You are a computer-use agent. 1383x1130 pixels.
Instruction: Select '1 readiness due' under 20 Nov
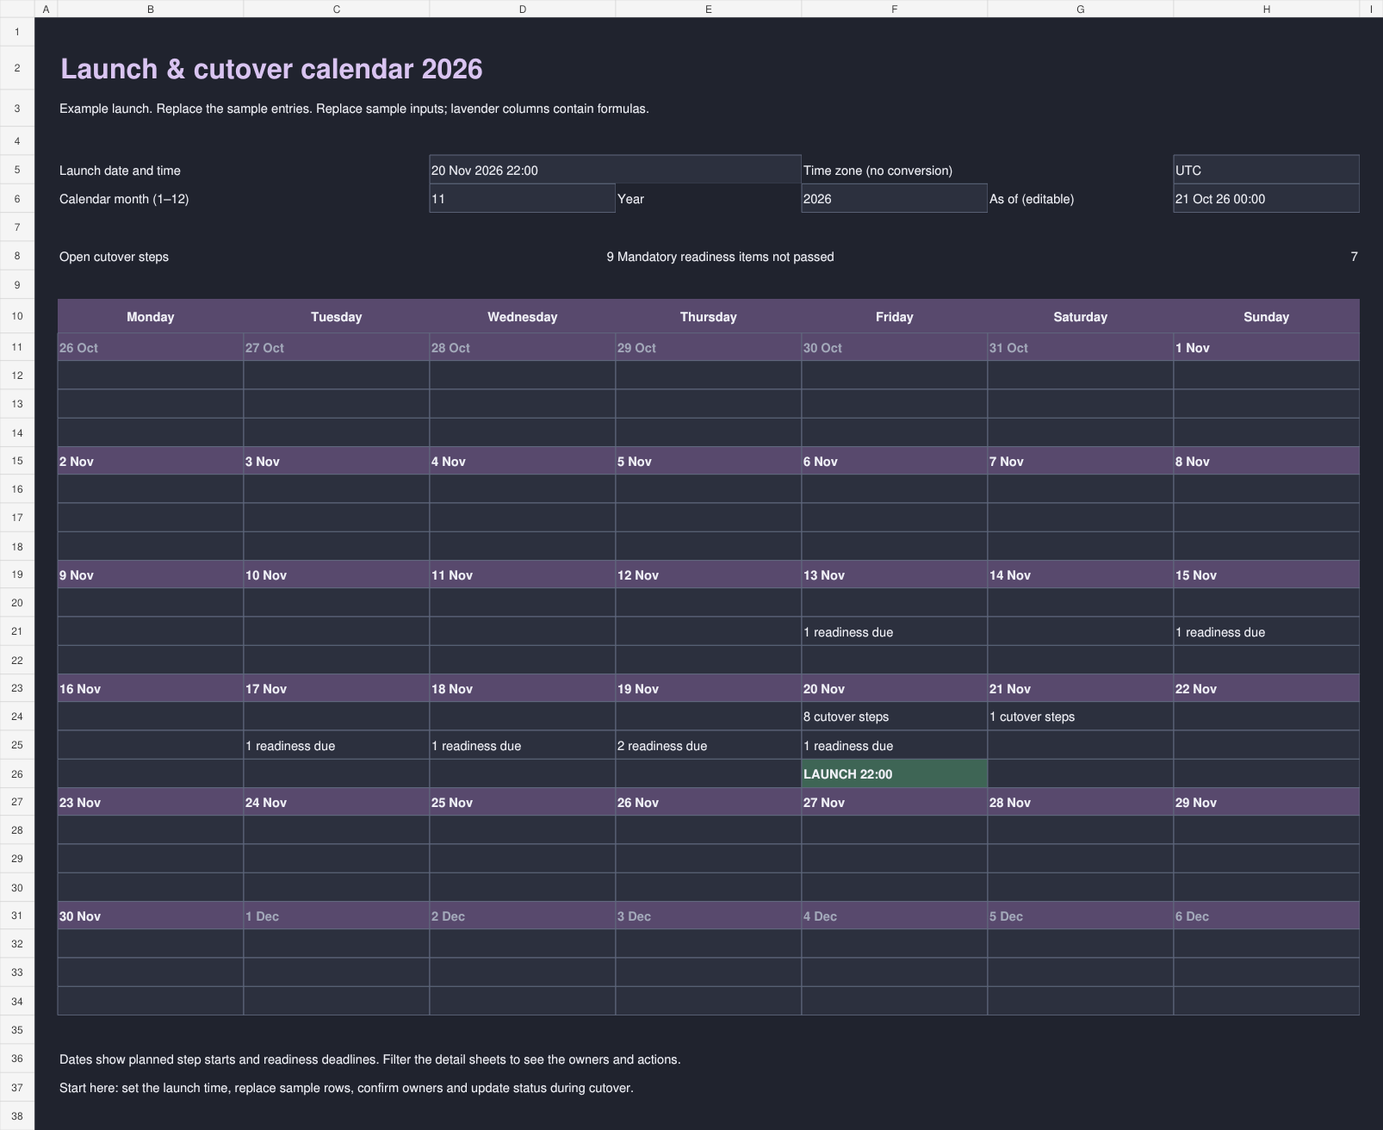click(895, 745)
